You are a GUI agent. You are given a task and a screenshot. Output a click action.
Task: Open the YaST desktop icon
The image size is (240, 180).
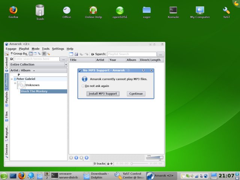point(226,12)
